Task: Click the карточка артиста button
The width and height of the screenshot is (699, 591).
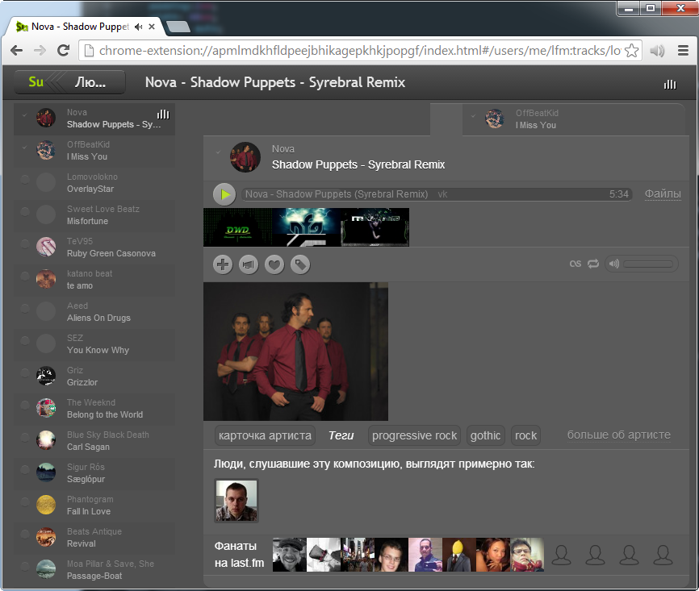Action: [x=265, y=435]
